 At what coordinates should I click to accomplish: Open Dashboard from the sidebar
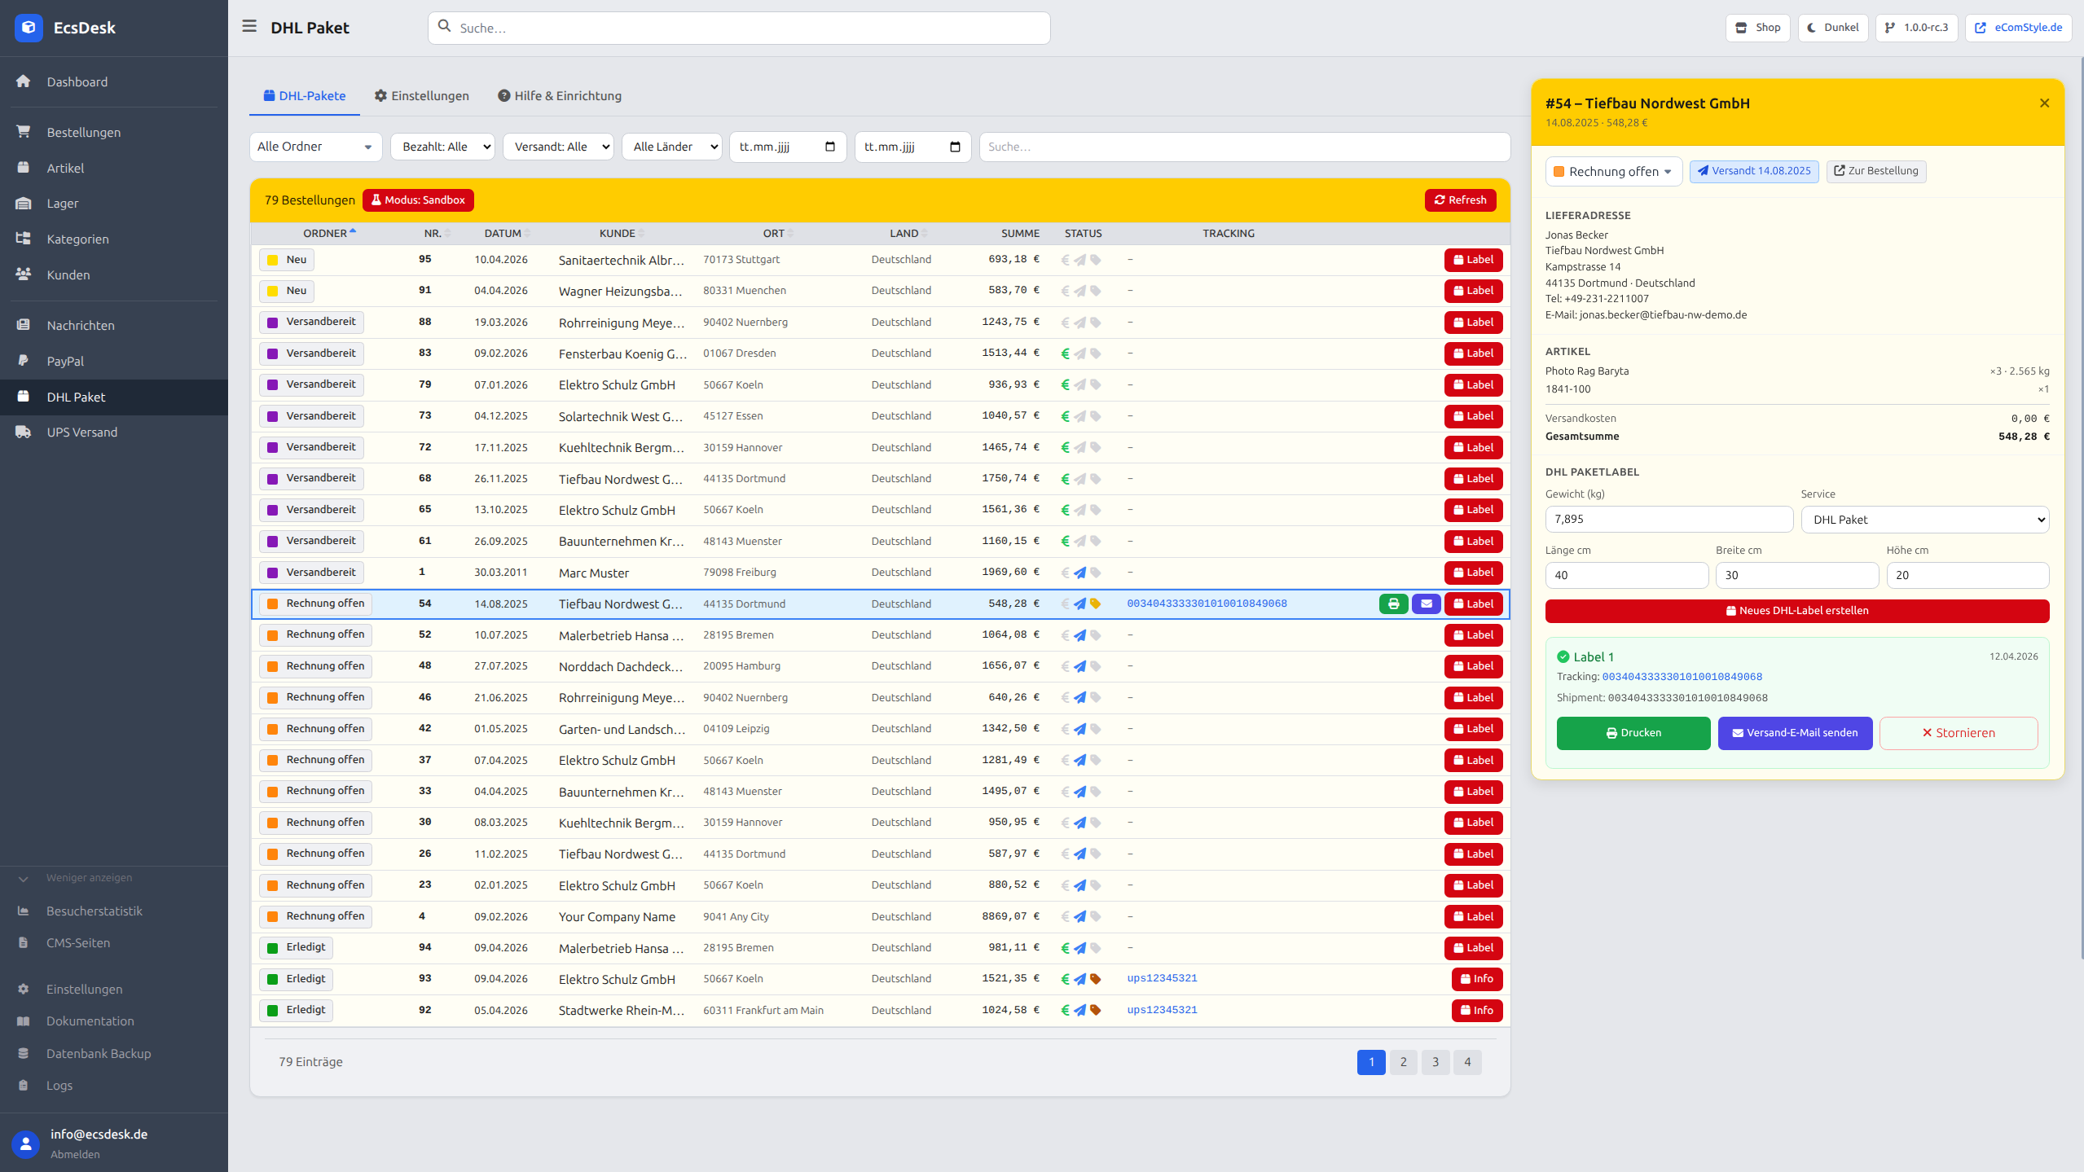114,81
